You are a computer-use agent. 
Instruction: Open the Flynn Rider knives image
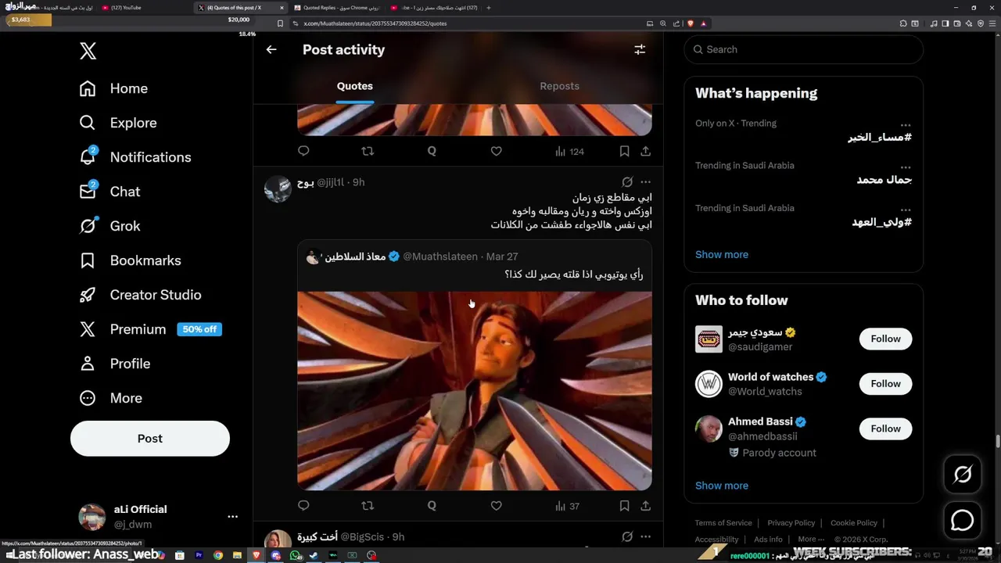(x=474, y=390)
